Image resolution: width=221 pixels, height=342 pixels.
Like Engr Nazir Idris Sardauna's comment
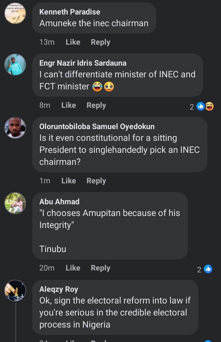coord(68,105)
